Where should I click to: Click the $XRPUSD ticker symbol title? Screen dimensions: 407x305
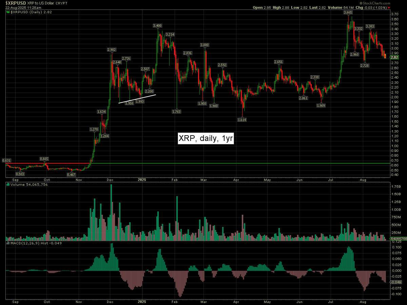pos(13,2)
